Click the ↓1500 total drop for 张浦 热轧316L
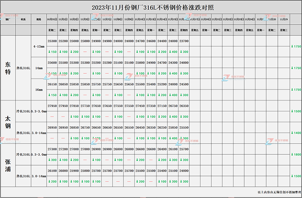This screenshot has height=198, width=302. click(296, 176)
